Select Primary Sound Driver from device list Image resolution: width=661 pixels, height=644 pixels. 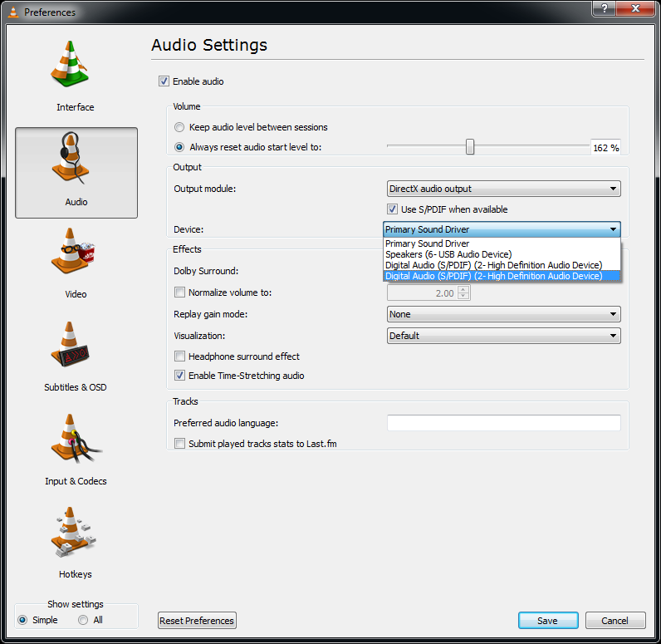(x=502, y=243)
